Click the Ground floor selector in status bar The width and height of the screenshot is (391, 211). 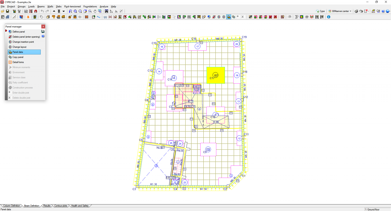[373, 209]
